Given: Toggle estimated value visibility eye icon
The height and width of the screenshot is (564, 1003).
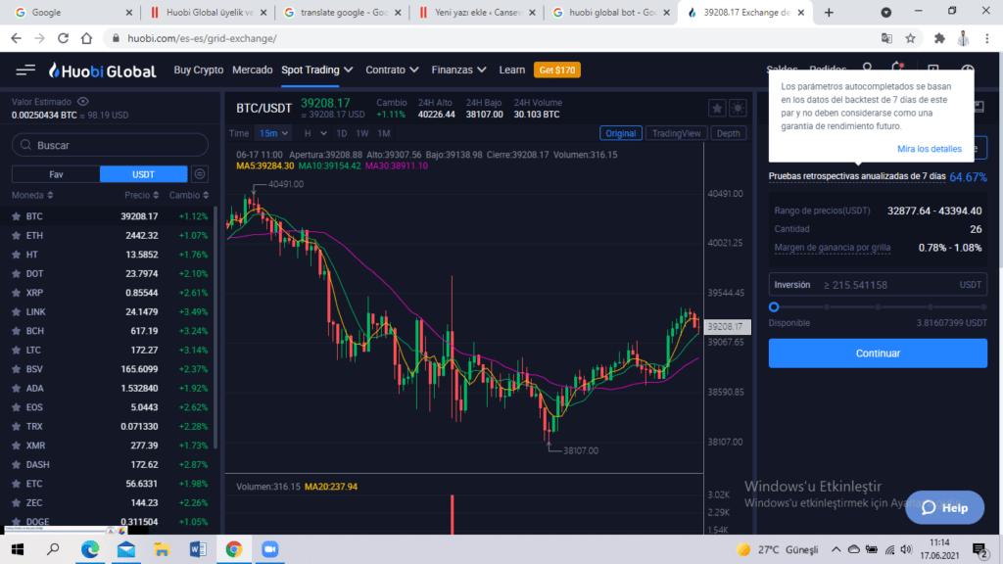Looking at the screenshot, I should [83, 102].
